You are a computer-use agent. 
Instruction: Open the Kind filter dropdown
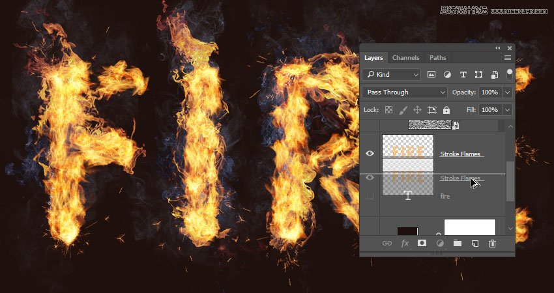tap(392, 75)
